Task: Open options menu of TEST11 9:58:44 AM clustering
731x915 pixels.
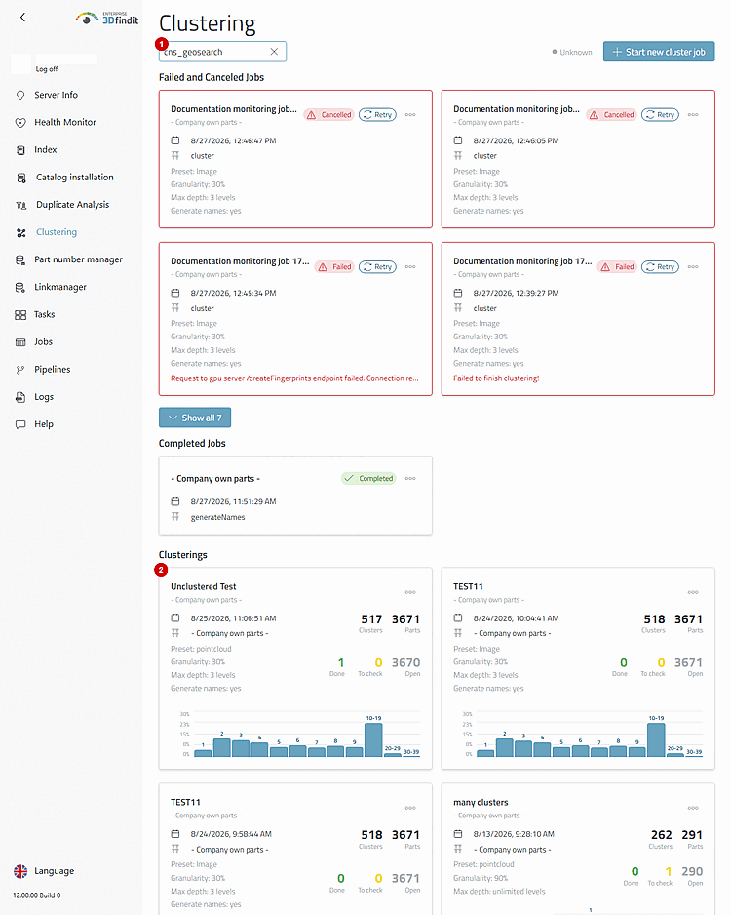Action: tap(410, 808)
